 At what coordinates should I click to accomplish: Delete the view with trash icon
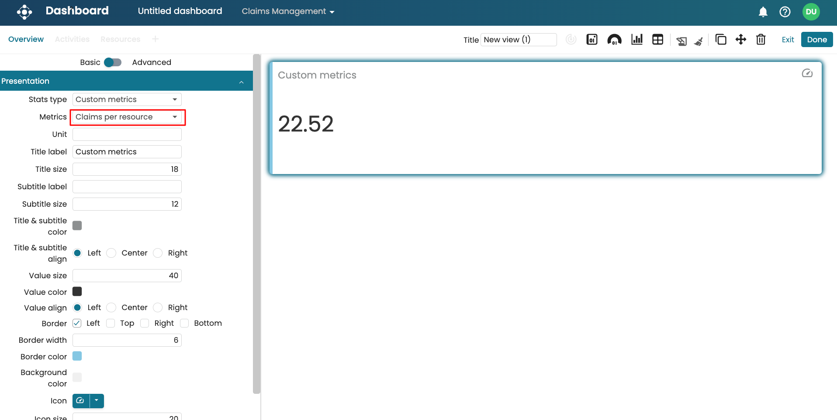761,40
